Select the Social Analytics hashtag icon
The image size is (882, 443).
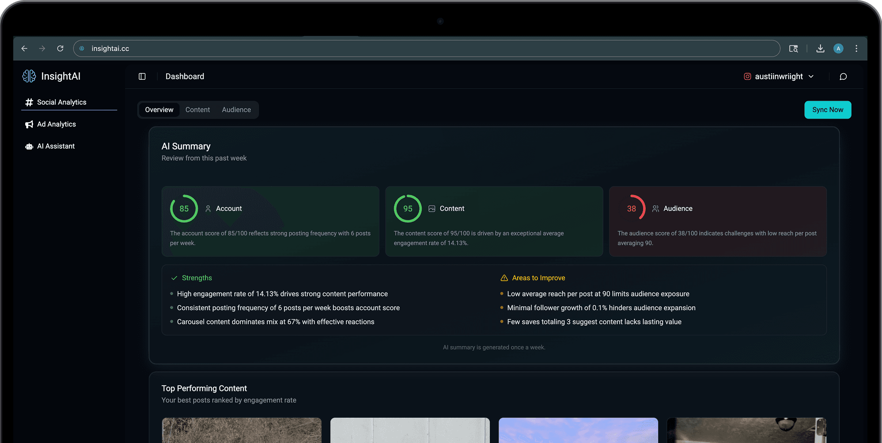point(29,102)
